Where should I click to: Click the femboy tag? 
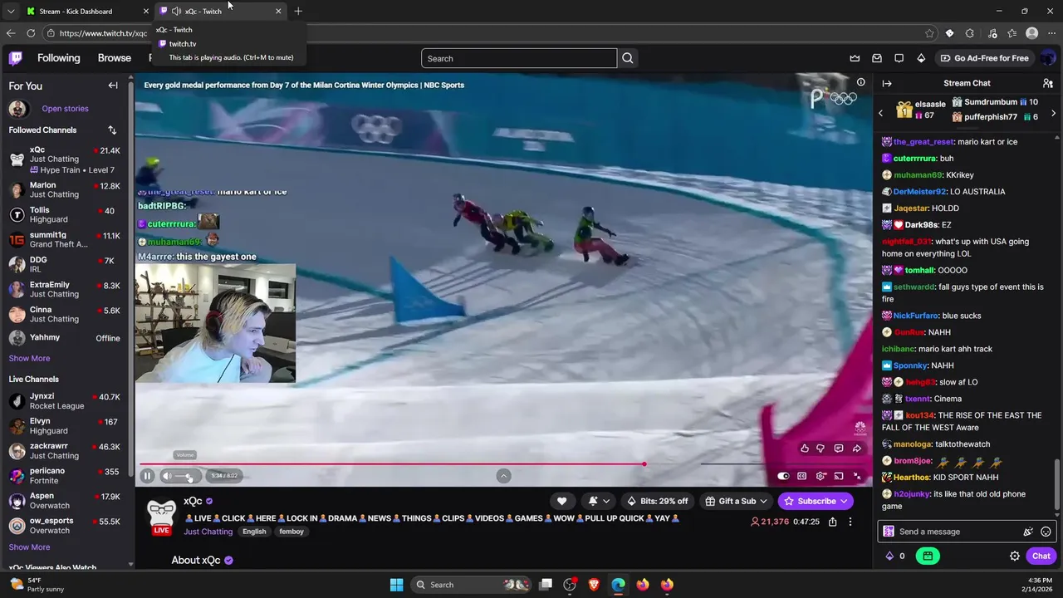(291, 532)
